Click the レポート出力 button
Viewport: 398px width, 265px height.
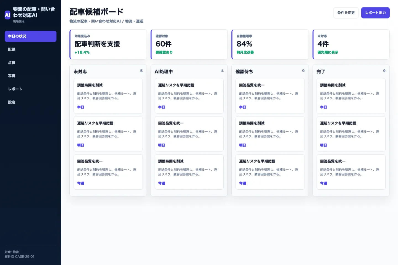pyautogui.click(x=375, y=13)
